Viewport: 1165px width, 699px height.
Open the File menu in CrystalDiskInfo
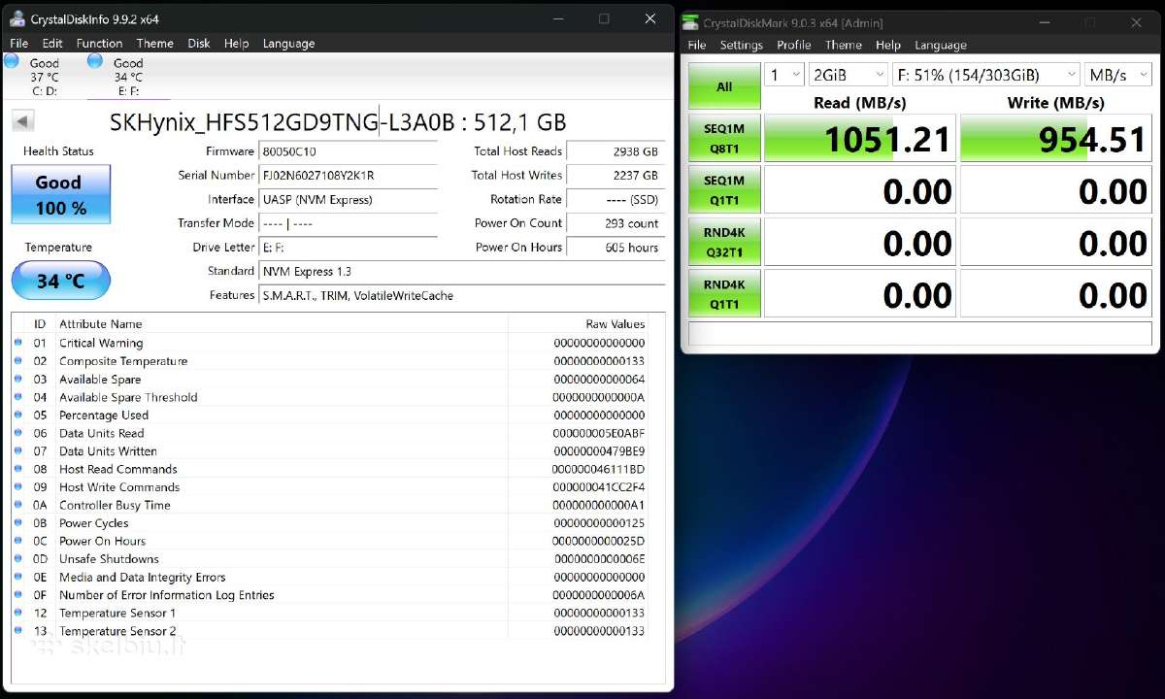point(19,43)
